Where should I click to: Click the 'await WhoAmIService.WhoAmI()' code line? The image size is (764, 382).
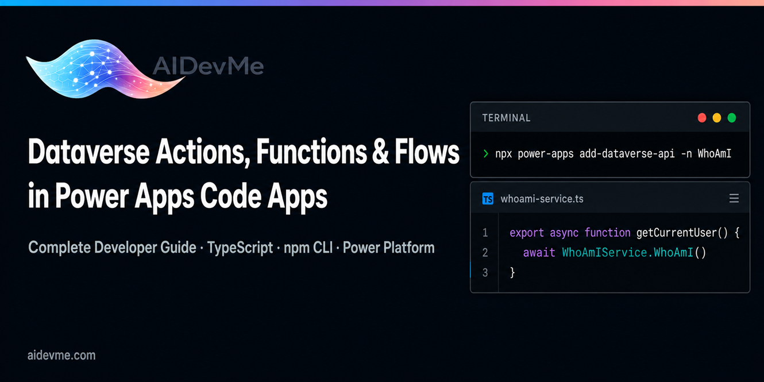[614, 253]
